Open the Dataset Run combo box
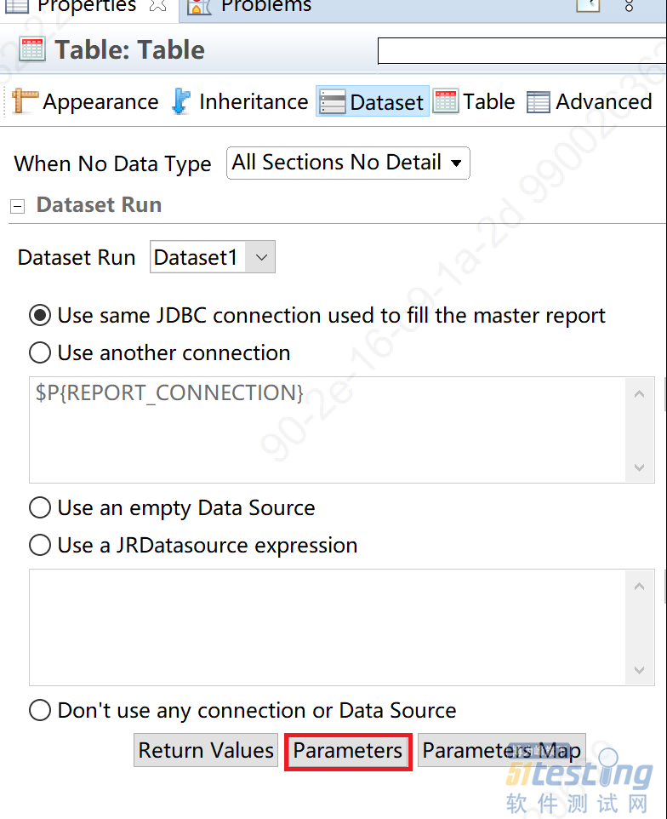The height and width of the screenshot is (819, 667). [213, 256]
